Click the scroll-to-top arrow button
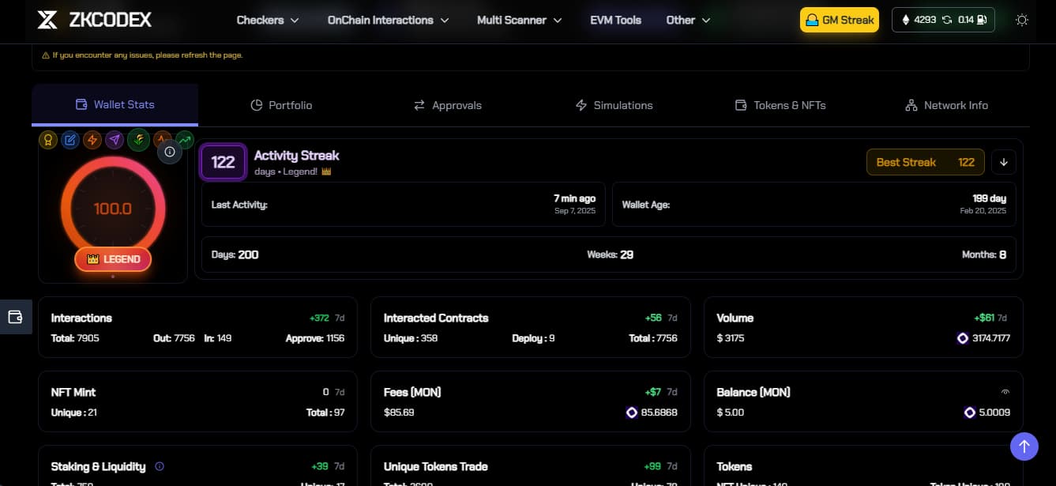Image resolution: width=1056 pixels, height=486 pixels. click(1024, 446)
